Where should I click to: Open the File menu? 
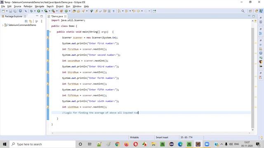click(3, 7)
